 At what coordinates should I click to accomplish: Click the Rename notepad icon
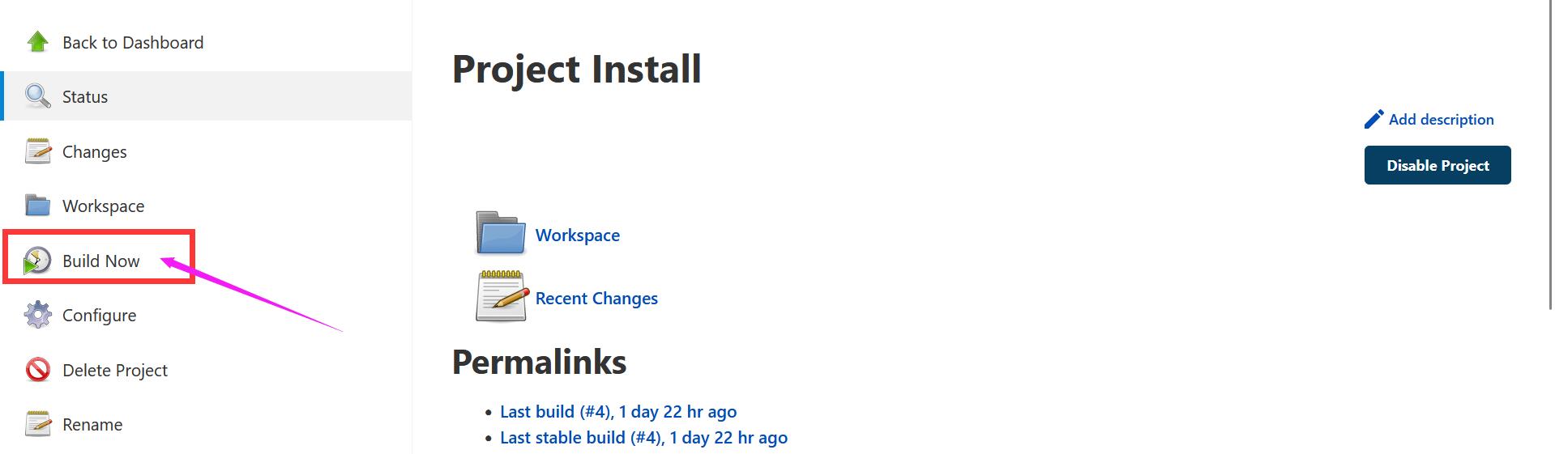(38, 424)
